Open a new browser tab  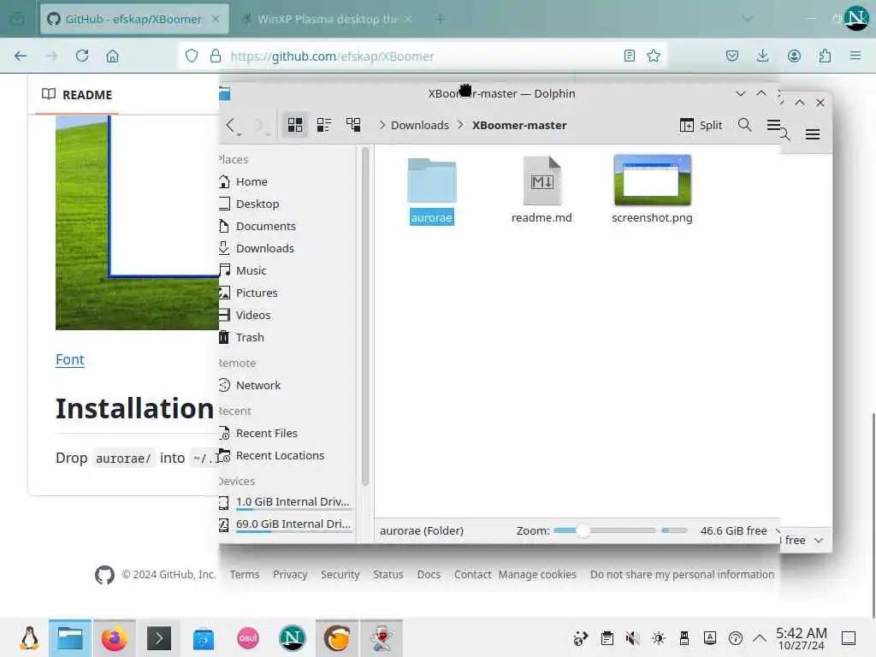(x=441, y=19)
